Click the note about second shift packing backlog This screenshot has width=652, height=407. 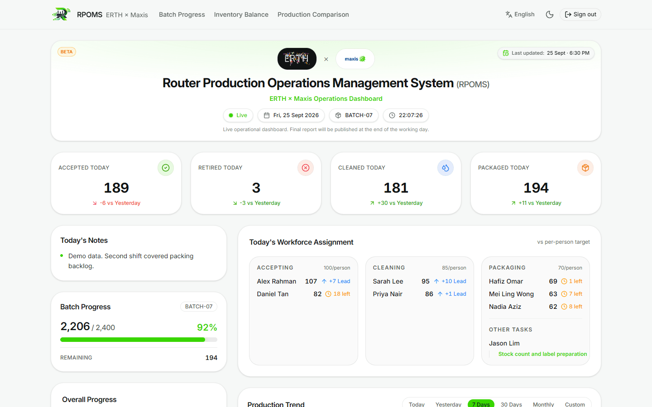(131, 261)
